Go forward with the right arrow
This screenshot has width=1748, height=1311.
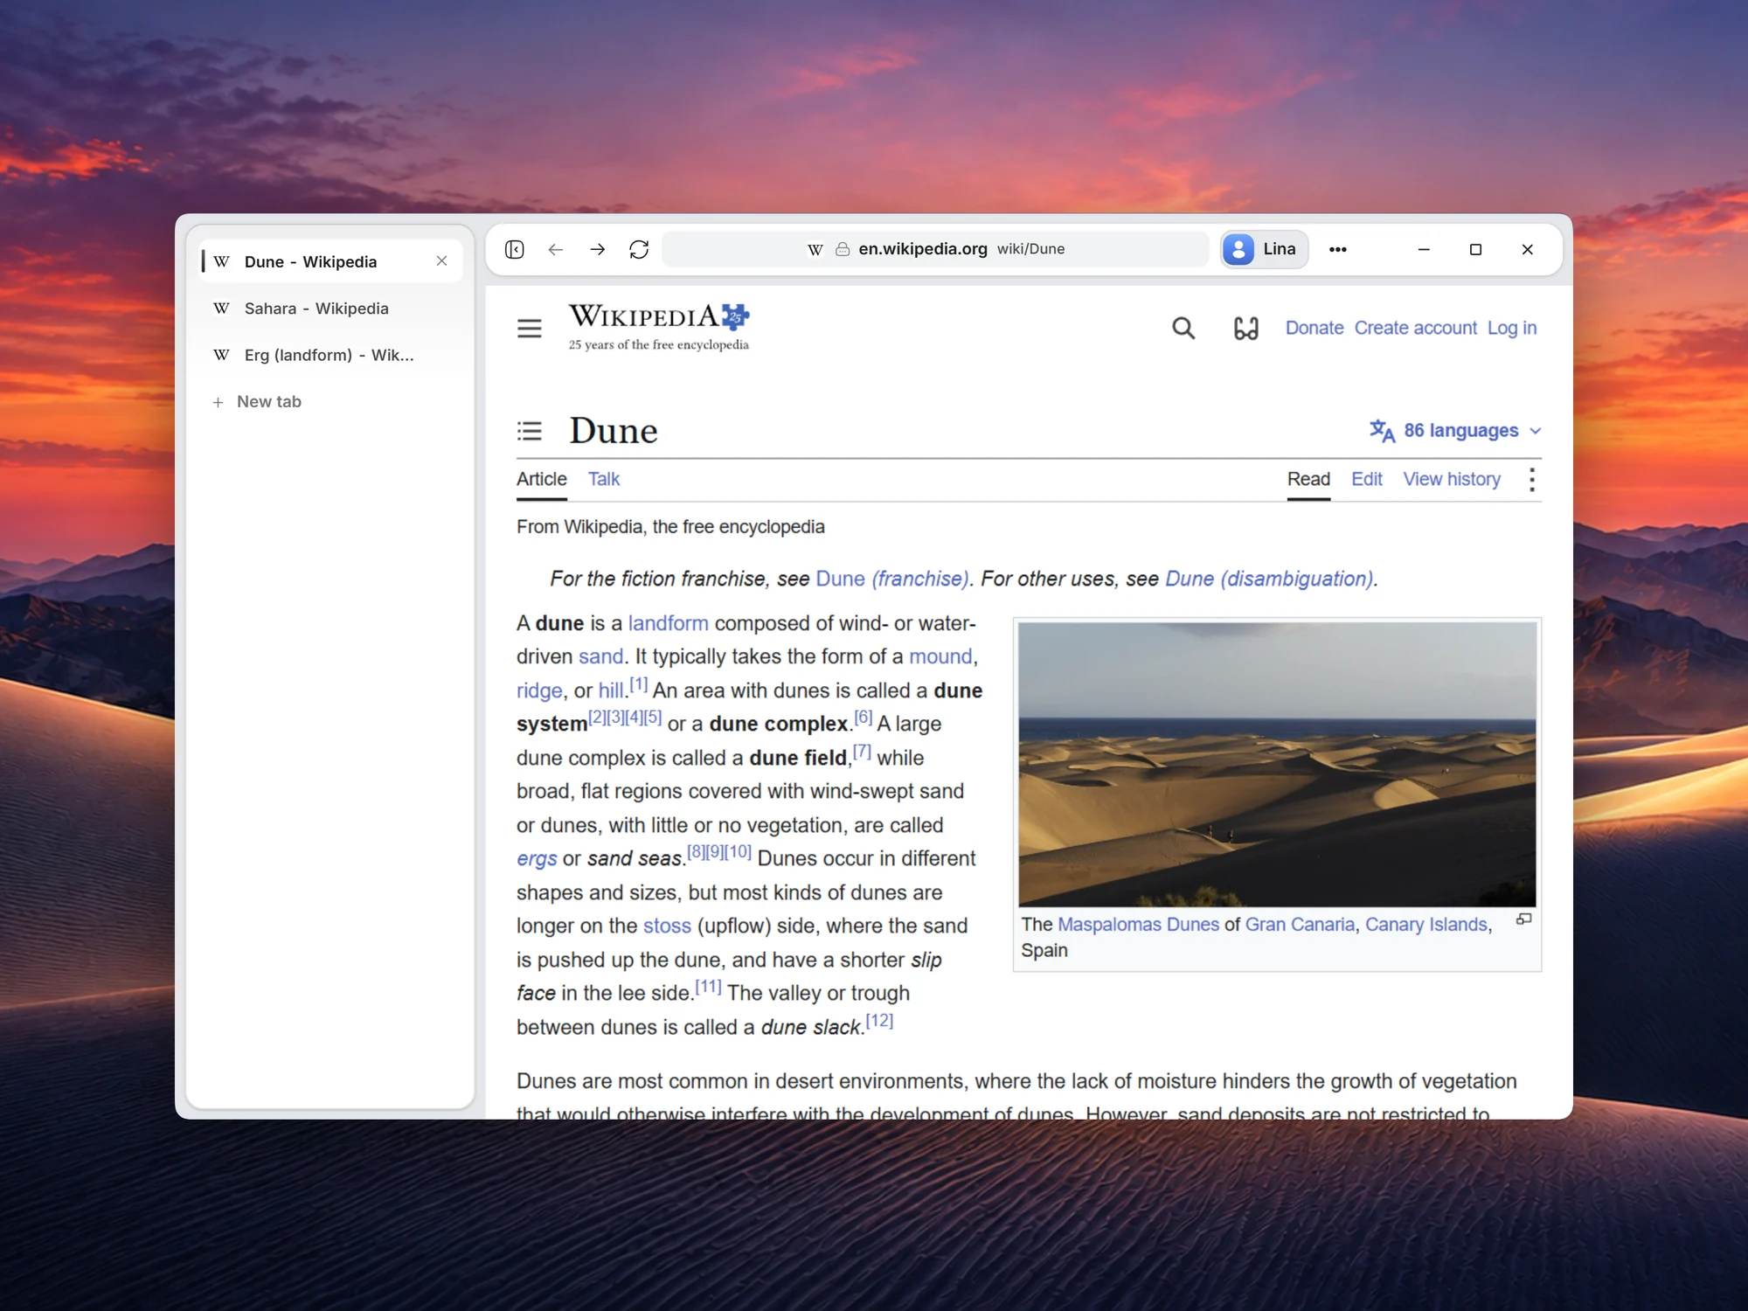[x=598, y=249]
